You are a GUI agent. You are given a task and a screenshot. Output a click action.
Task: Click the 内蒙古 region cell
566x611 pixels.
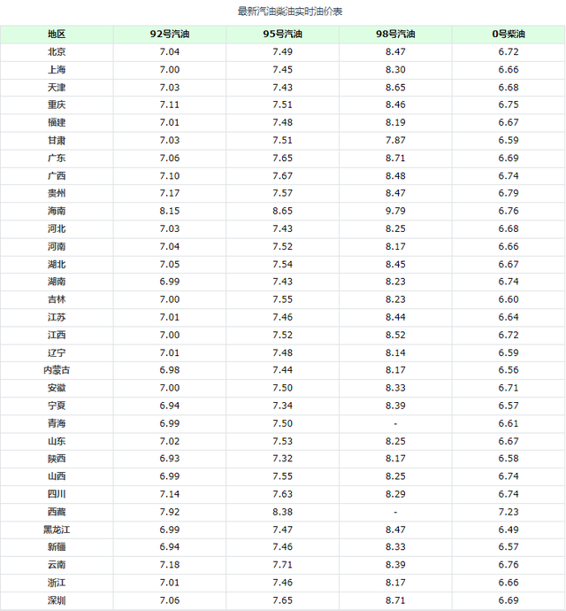(57, 370)
